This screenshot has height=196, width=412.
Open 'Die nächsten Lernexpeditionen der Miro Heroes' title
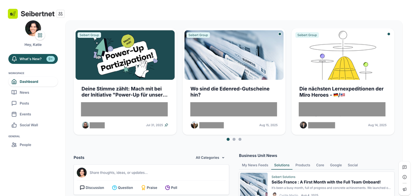(x=341, y=92)
